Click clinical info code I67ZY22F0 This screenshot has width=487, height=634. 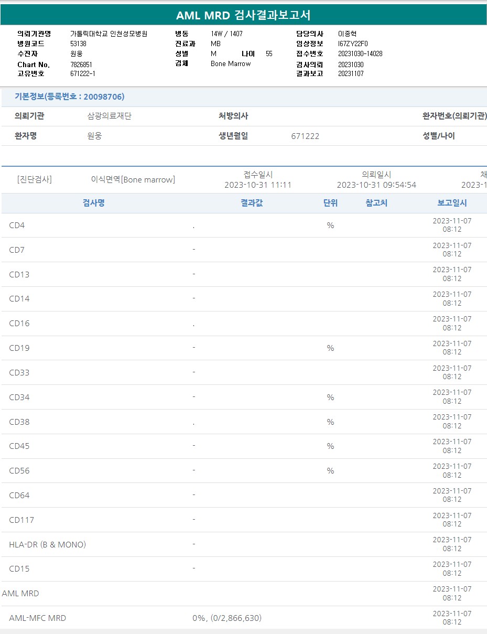click(x=353, y=44)
